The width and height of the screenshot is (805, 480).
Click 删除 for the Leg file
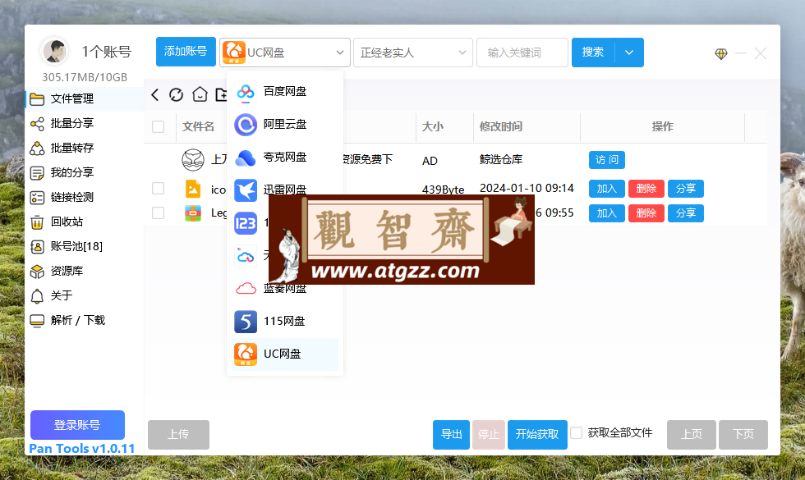click(x=646, y=213)
